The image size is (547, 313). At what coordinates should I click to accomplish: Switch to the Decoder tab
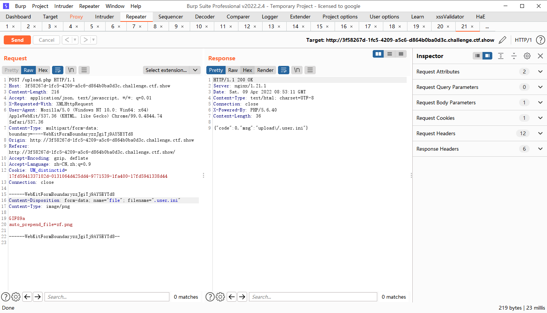(204, 17)
